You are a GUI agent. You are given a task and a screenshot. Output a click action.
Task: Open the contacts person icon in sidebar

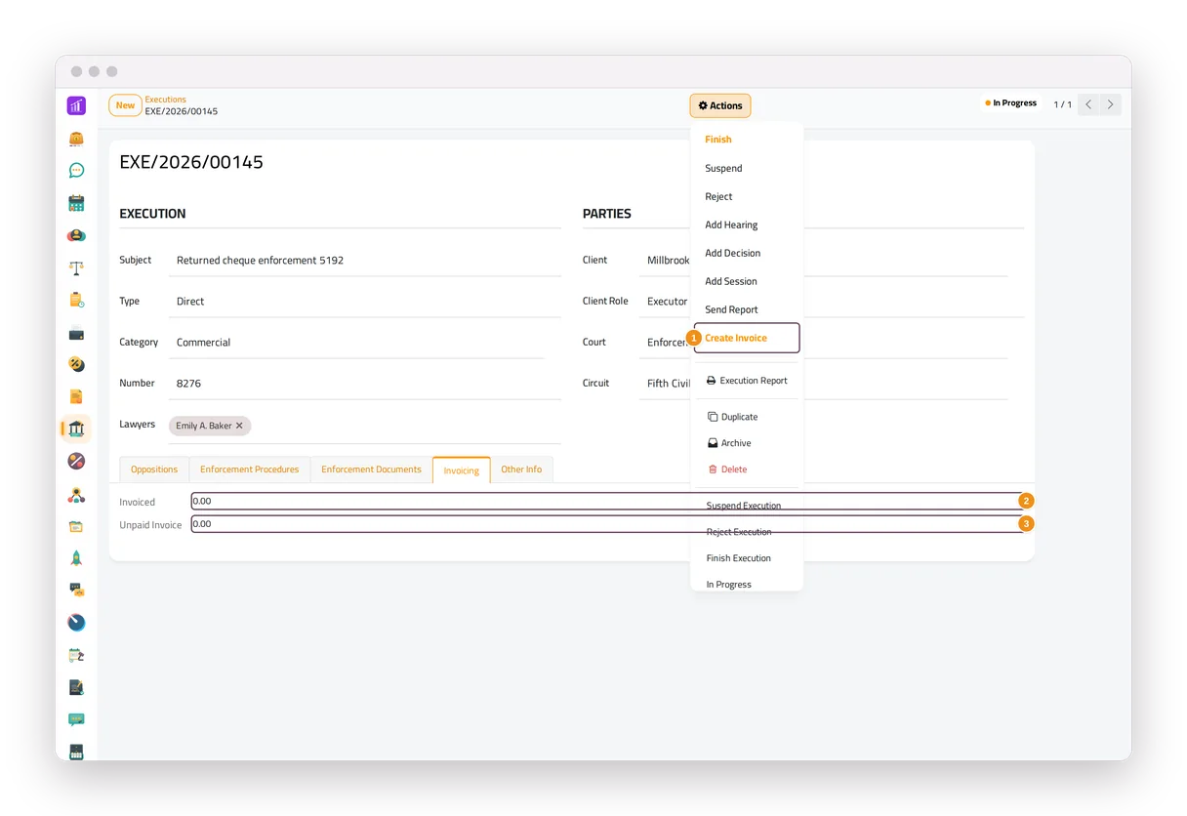[x=76, y=235]
